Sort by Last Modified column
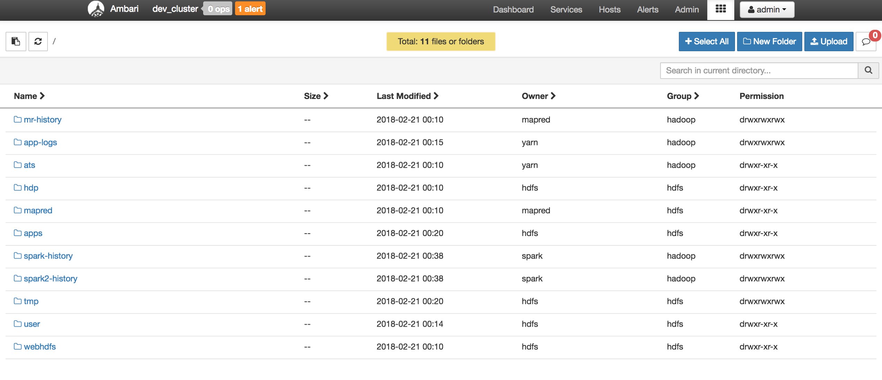This screenshot has height=380, width=882. pos(407,96)
